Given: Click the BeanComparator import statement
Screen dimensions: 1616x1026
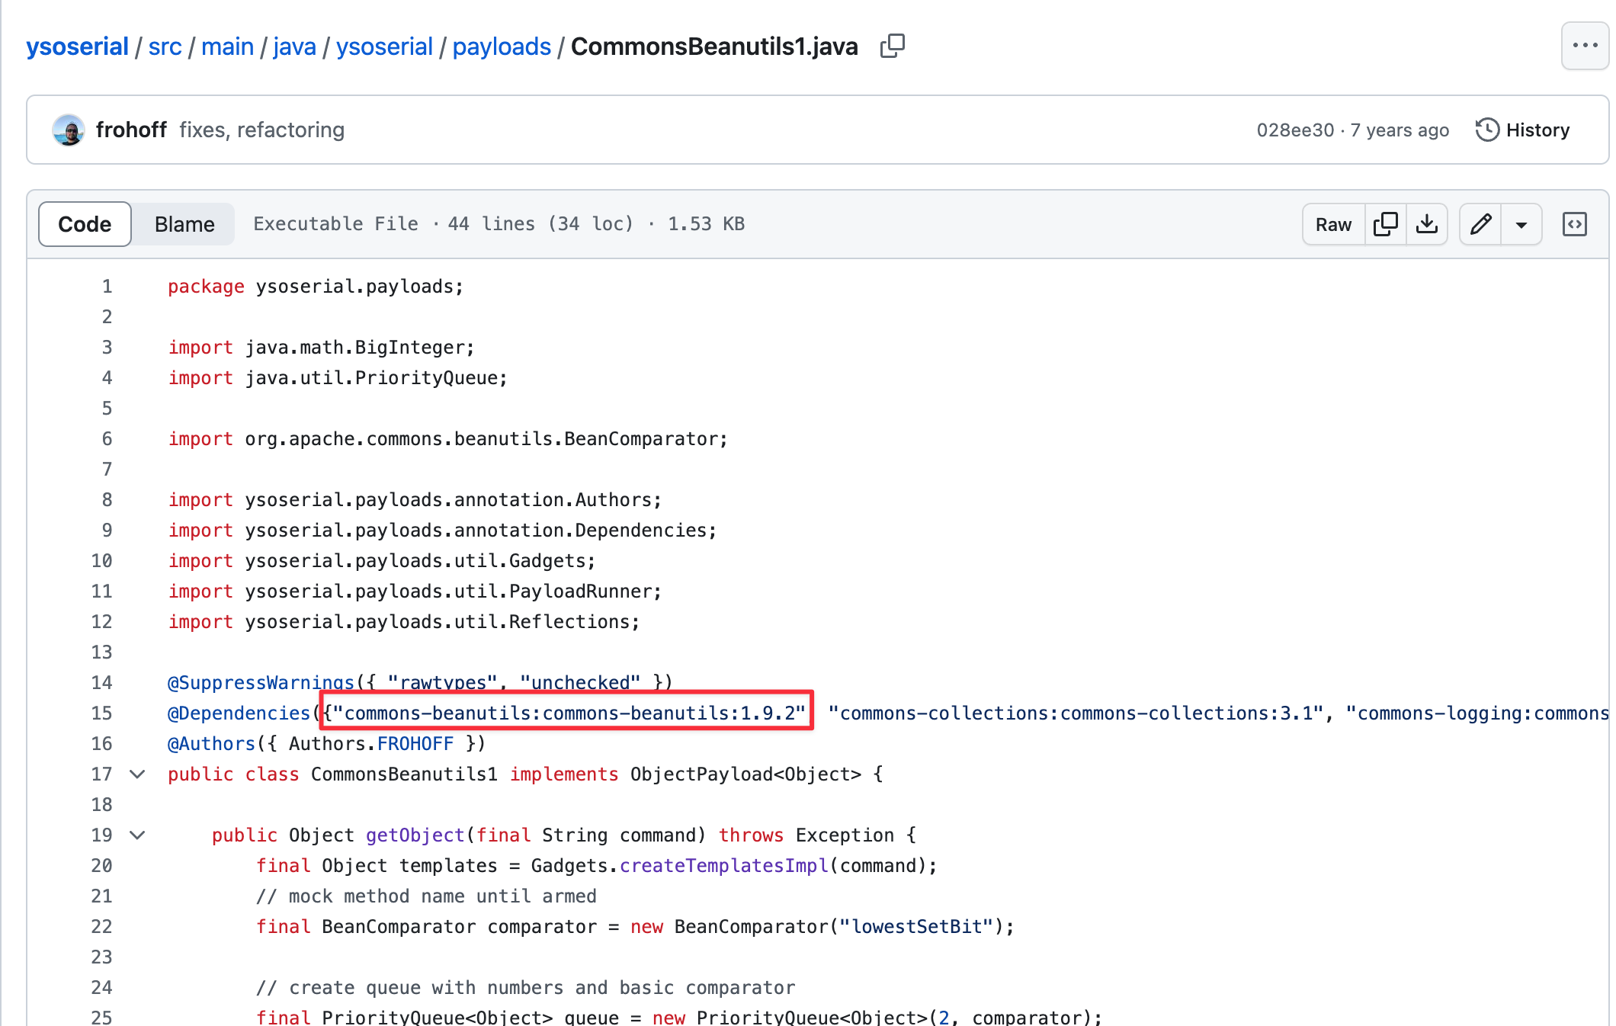Looking at the screenshot, I should [448, 439].
